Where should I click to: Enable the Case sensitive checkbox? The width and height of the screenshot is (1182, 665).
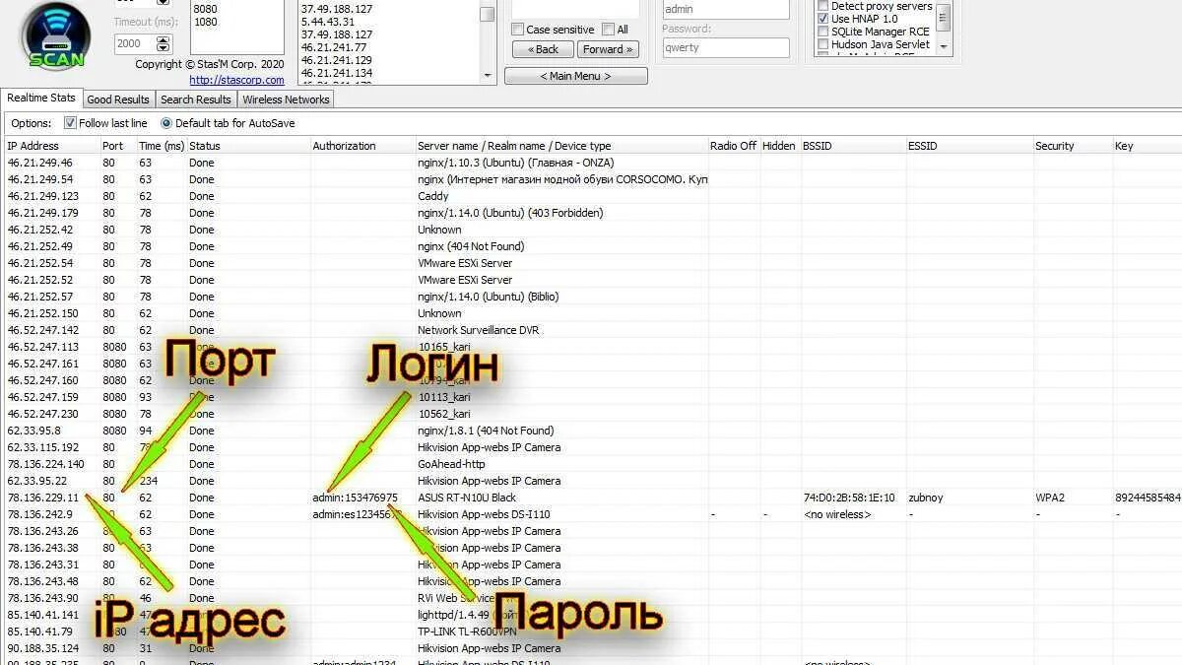pyautogui.click(x=518, y=30)
